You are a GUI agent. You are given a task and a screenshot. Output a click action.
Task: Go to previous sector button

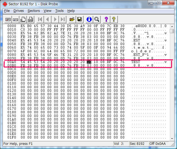48,19
